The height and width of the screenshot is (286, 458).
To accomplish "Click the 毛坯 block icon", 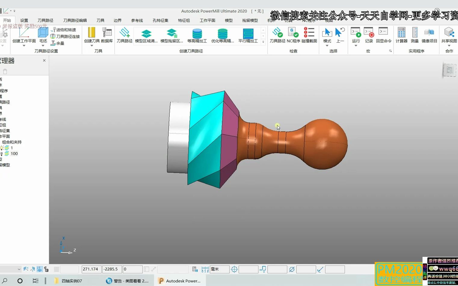I will [x=43, y=32].
